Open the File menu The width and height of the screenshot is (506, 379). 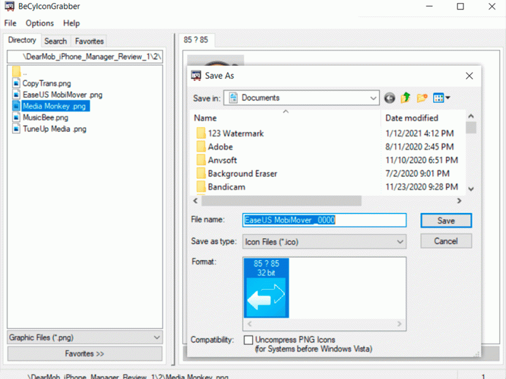pos(10,23)
